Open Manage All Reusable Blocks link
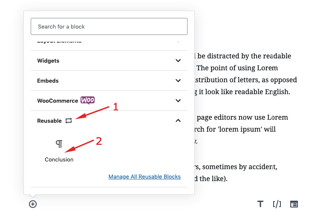The image size is (332, 219). tap(144, 177)
